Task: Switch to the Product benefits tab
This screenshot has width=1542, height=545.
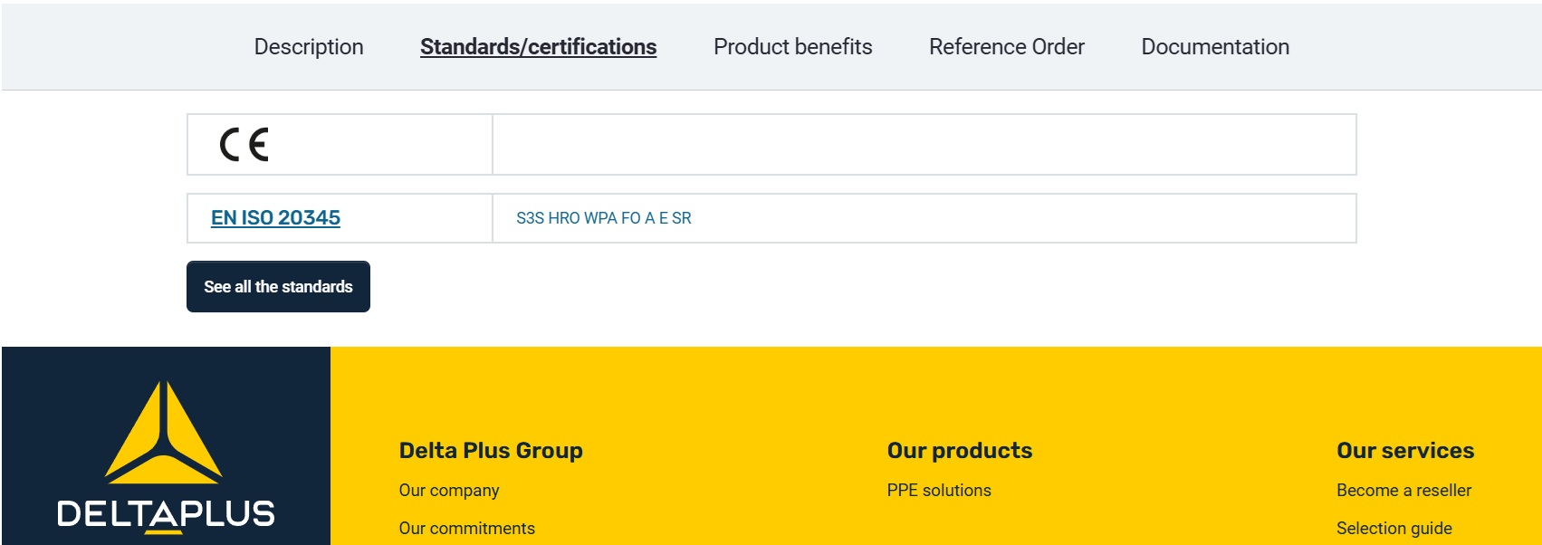Action: 792,47
